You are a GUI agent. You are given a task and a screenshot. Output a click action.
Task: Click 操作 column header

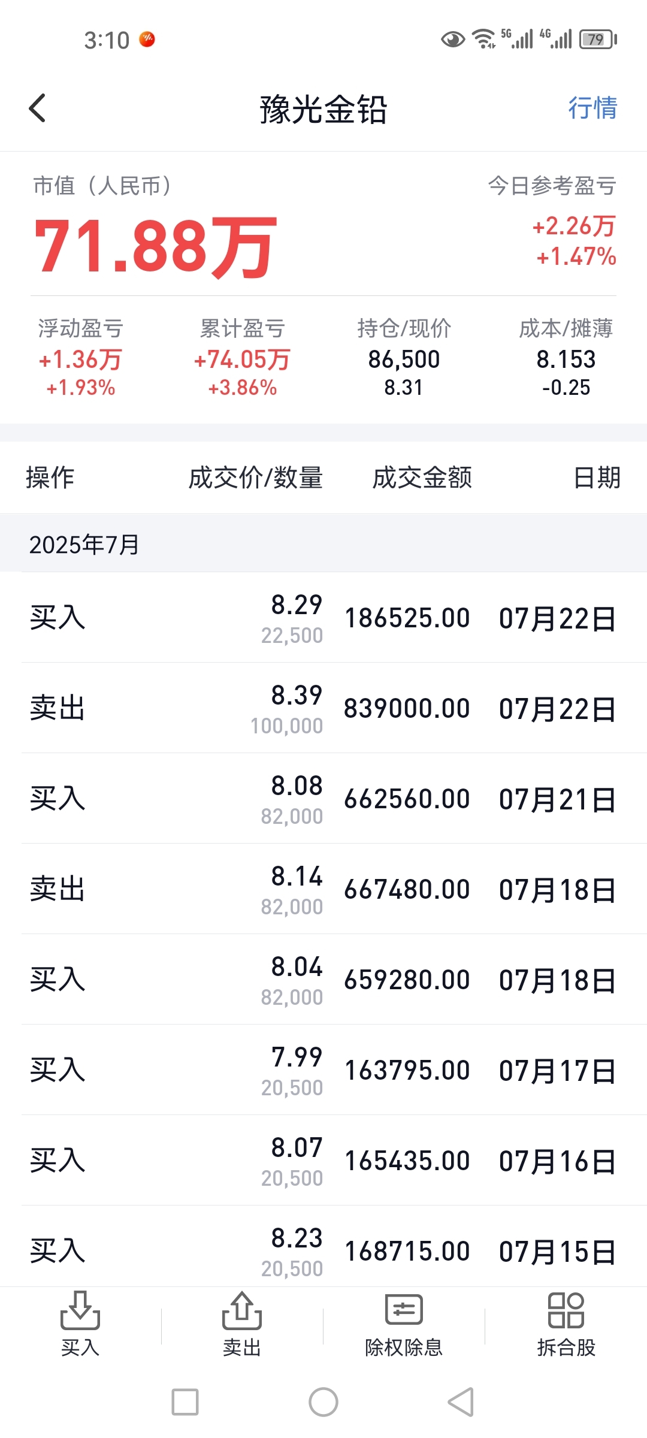tap(50, 478)
